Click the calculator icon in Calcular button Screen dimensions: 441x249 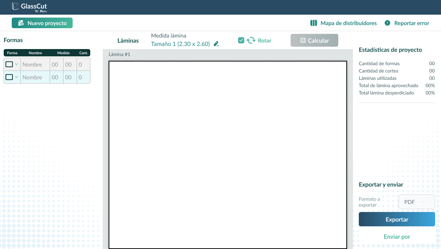coord(303,41)
